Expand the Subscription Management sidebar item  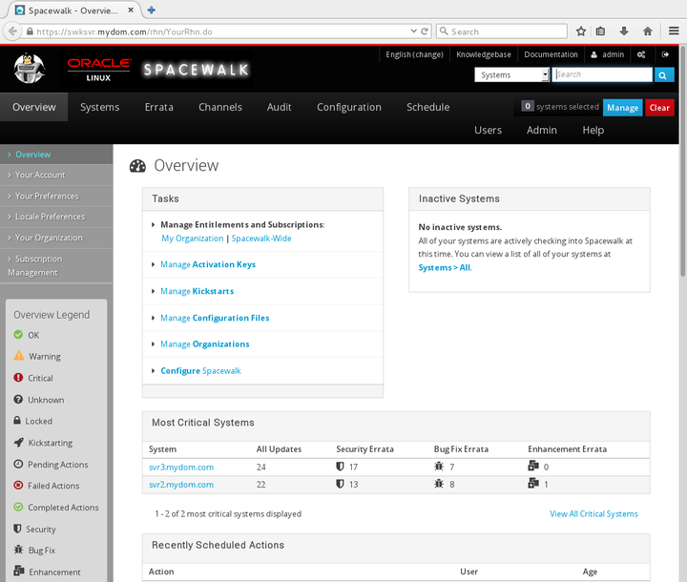56,265
